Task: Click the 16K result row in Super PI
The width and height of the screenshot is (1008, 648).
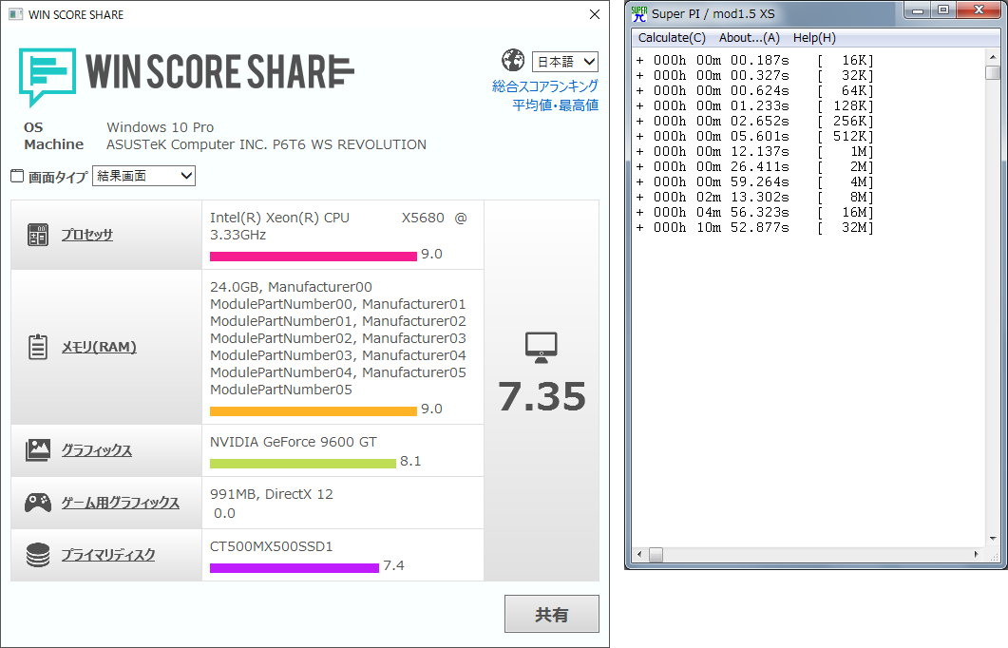Action: [754, 61]
